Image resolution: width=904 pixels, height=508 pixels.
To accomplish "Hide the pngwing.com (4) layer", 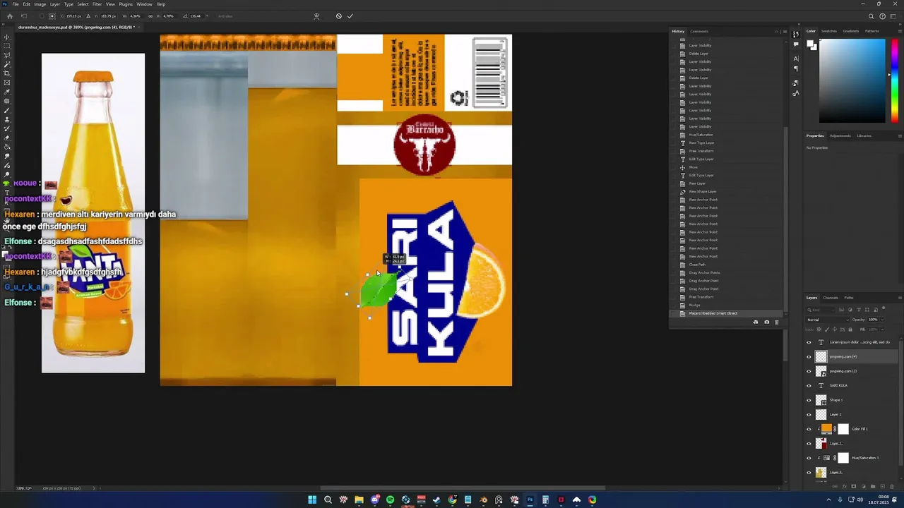I will pos(809,356).
